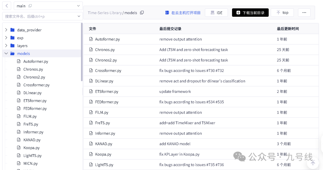Open DLinear.py in the sidebar tree

[33, 93]
